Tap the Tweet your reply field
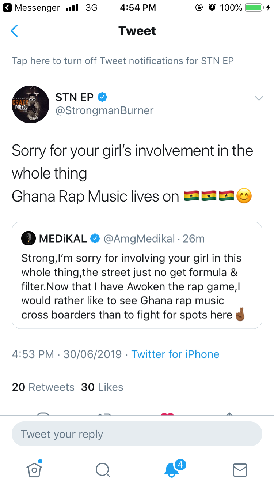274x488 pixels. 137,434
